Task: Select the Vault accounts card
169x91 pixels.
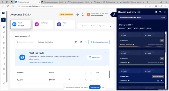Action: pyautogui.click(x=20, y=24)
